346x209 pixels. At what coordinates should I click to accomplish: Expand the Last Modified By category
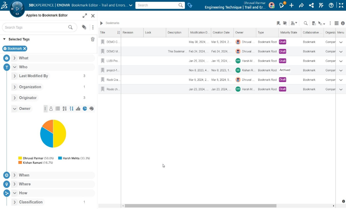15,76
